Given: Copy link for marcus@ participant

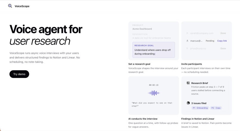Looking at the screenshot, I should point(222,41).
